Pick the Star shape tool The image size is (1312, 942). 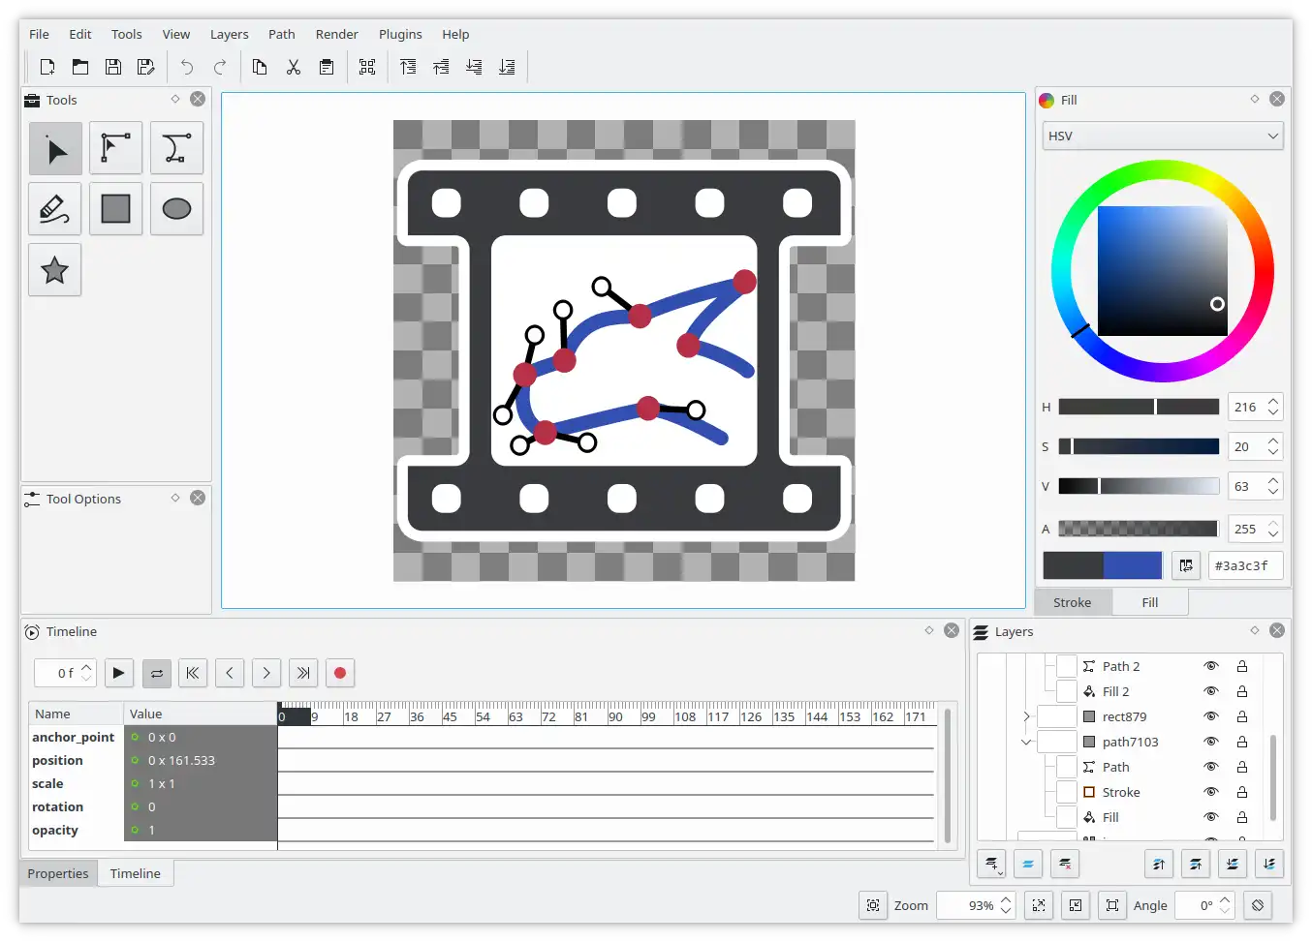(x=55, y=270)
